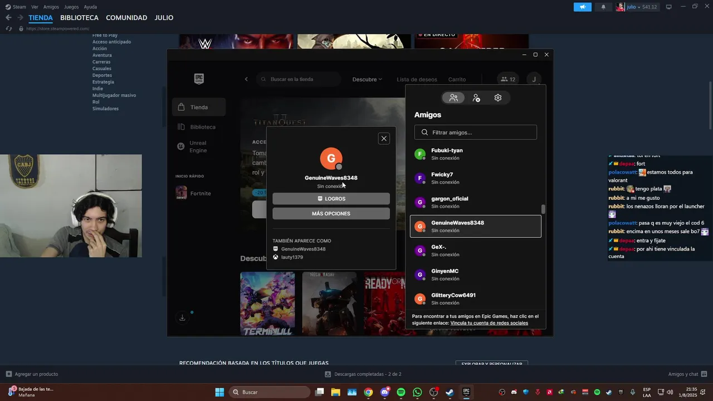
Task: Open the Amigos menu in Steam
Action: 51,7
